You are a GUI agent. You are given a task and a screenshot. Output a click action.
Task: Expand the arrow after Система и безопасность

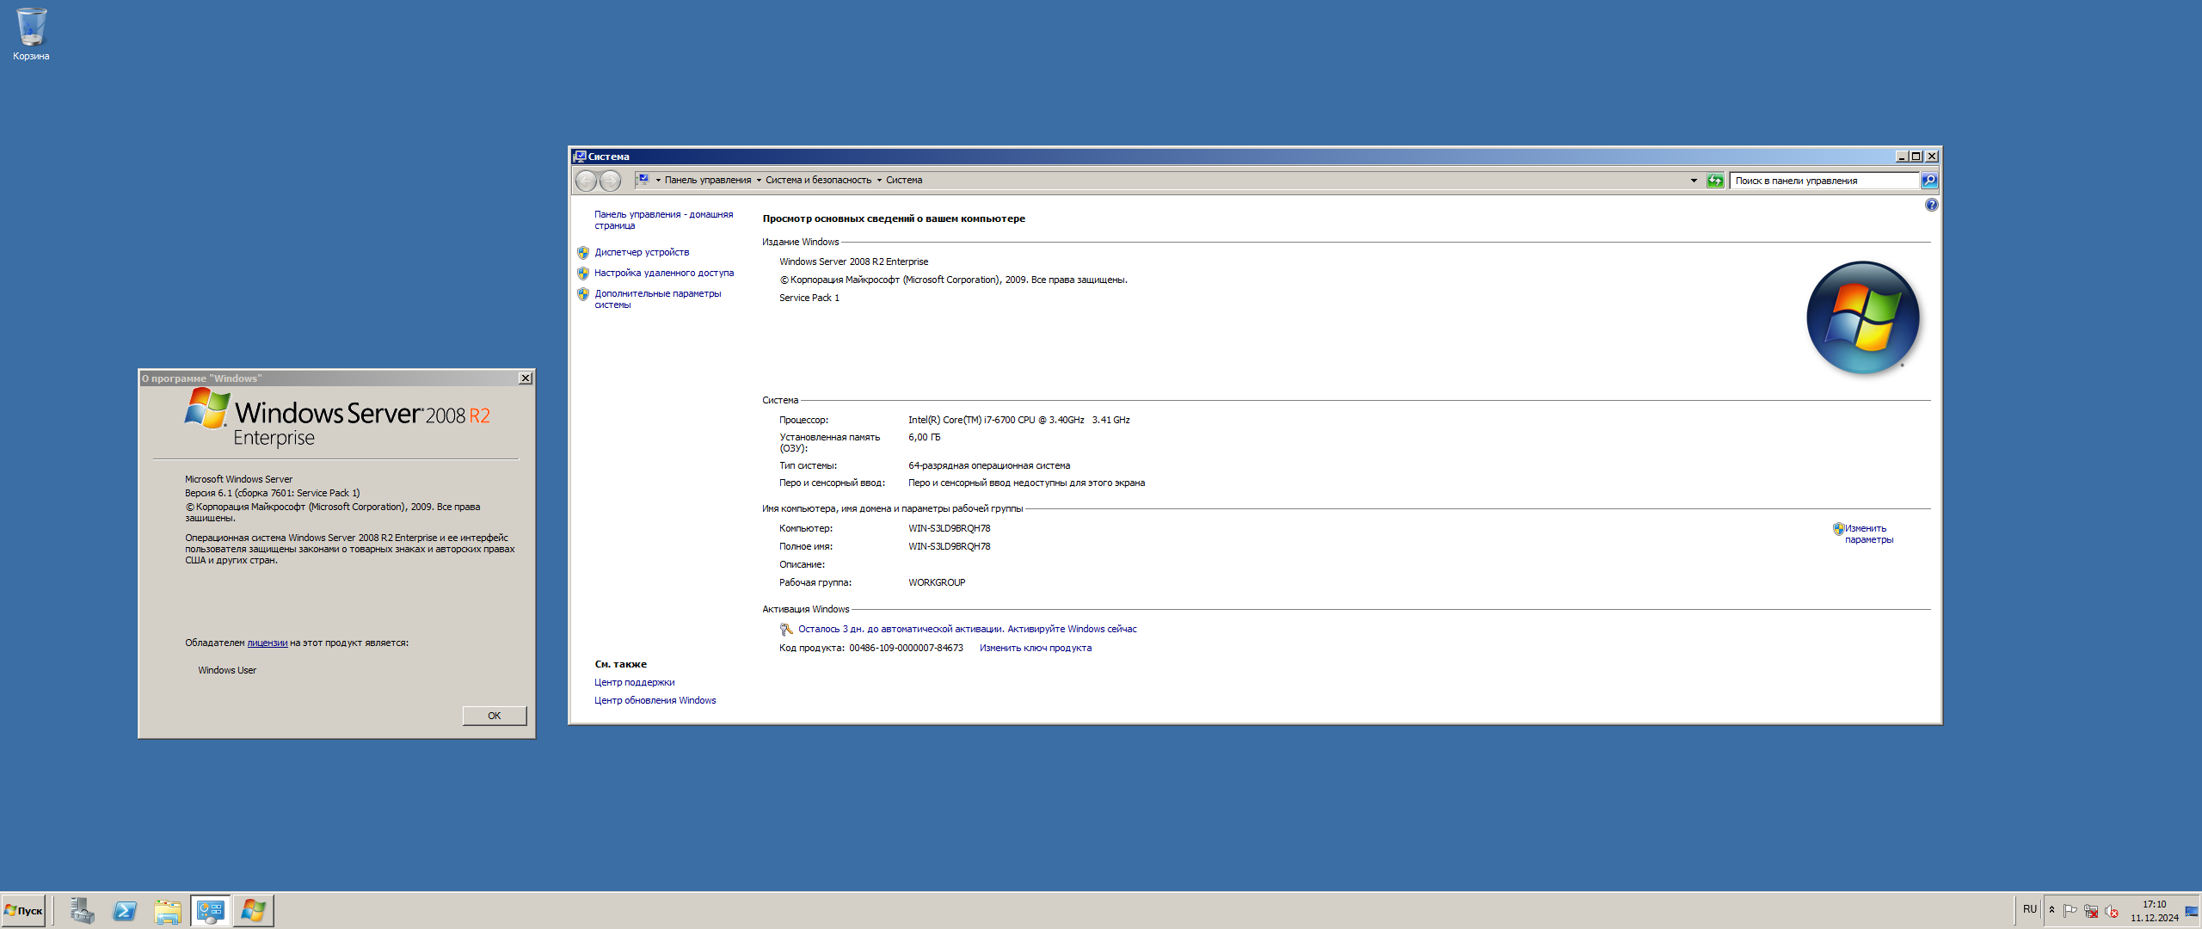(x=879, y=181)
